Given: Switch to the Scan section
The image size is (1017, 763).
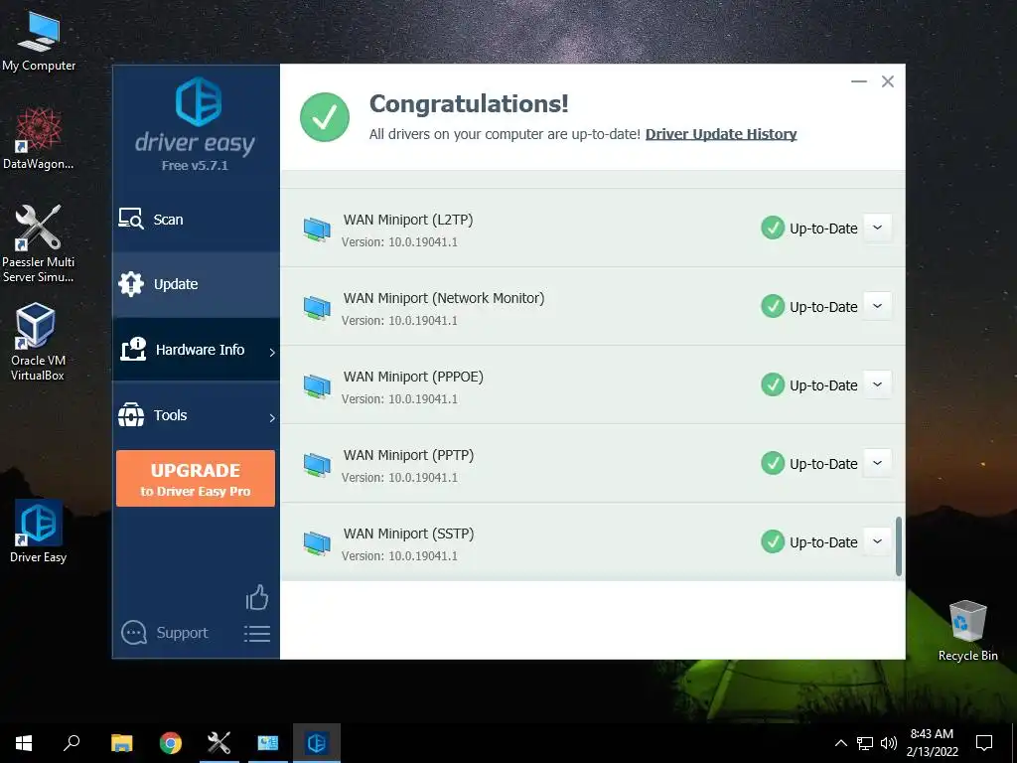Looking at the screenshot, I should (196, 220).
